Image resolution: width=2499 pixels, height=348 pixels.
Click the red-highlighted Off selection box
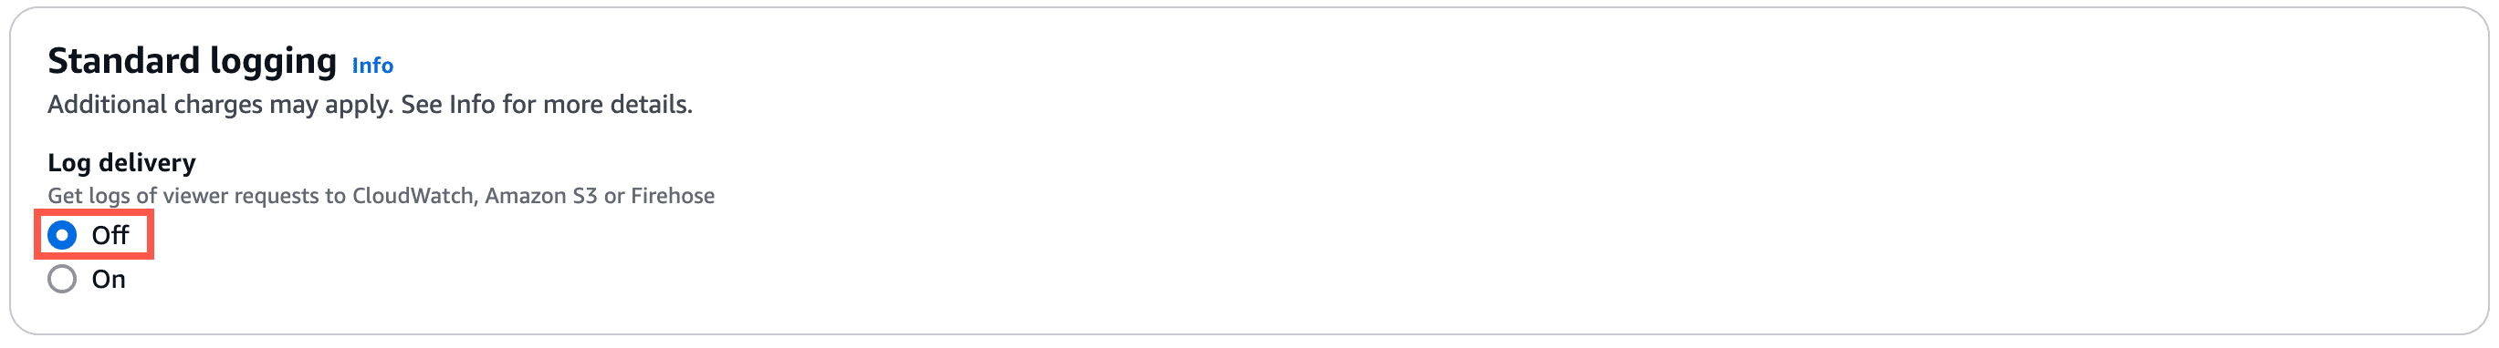pos(94,235)
